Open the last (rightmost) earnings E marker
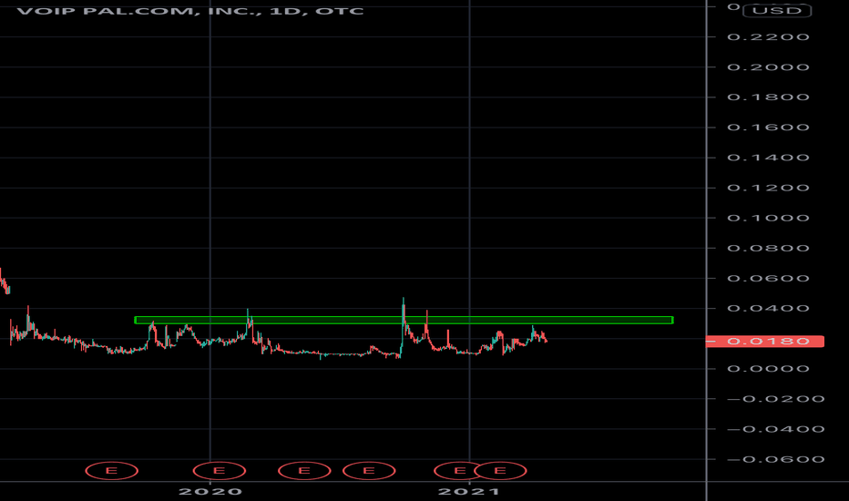The image size is (849, 501). tap(500, 471)
